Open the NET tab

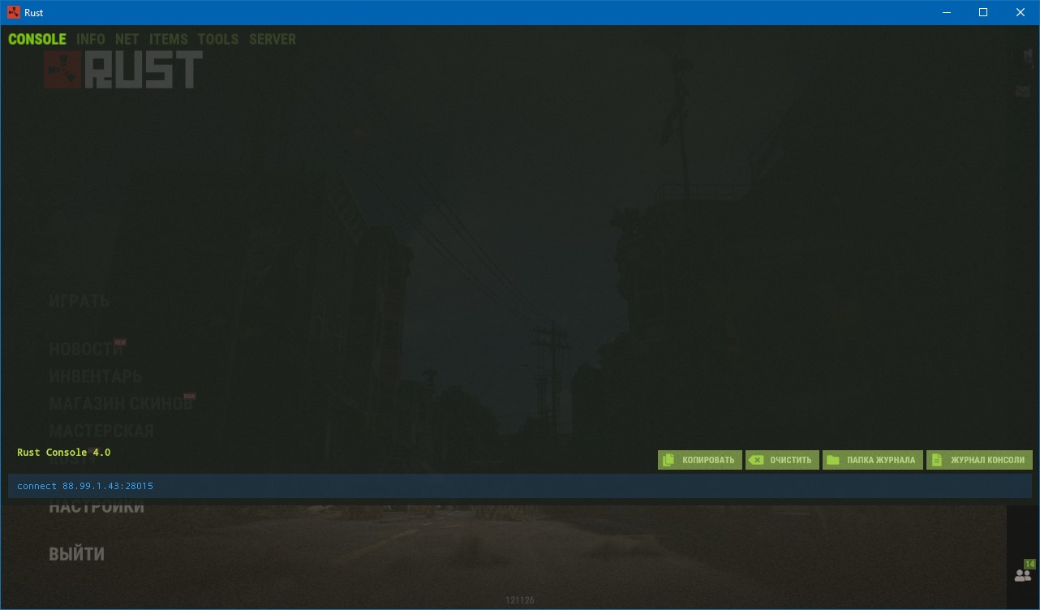click(127, 39)
